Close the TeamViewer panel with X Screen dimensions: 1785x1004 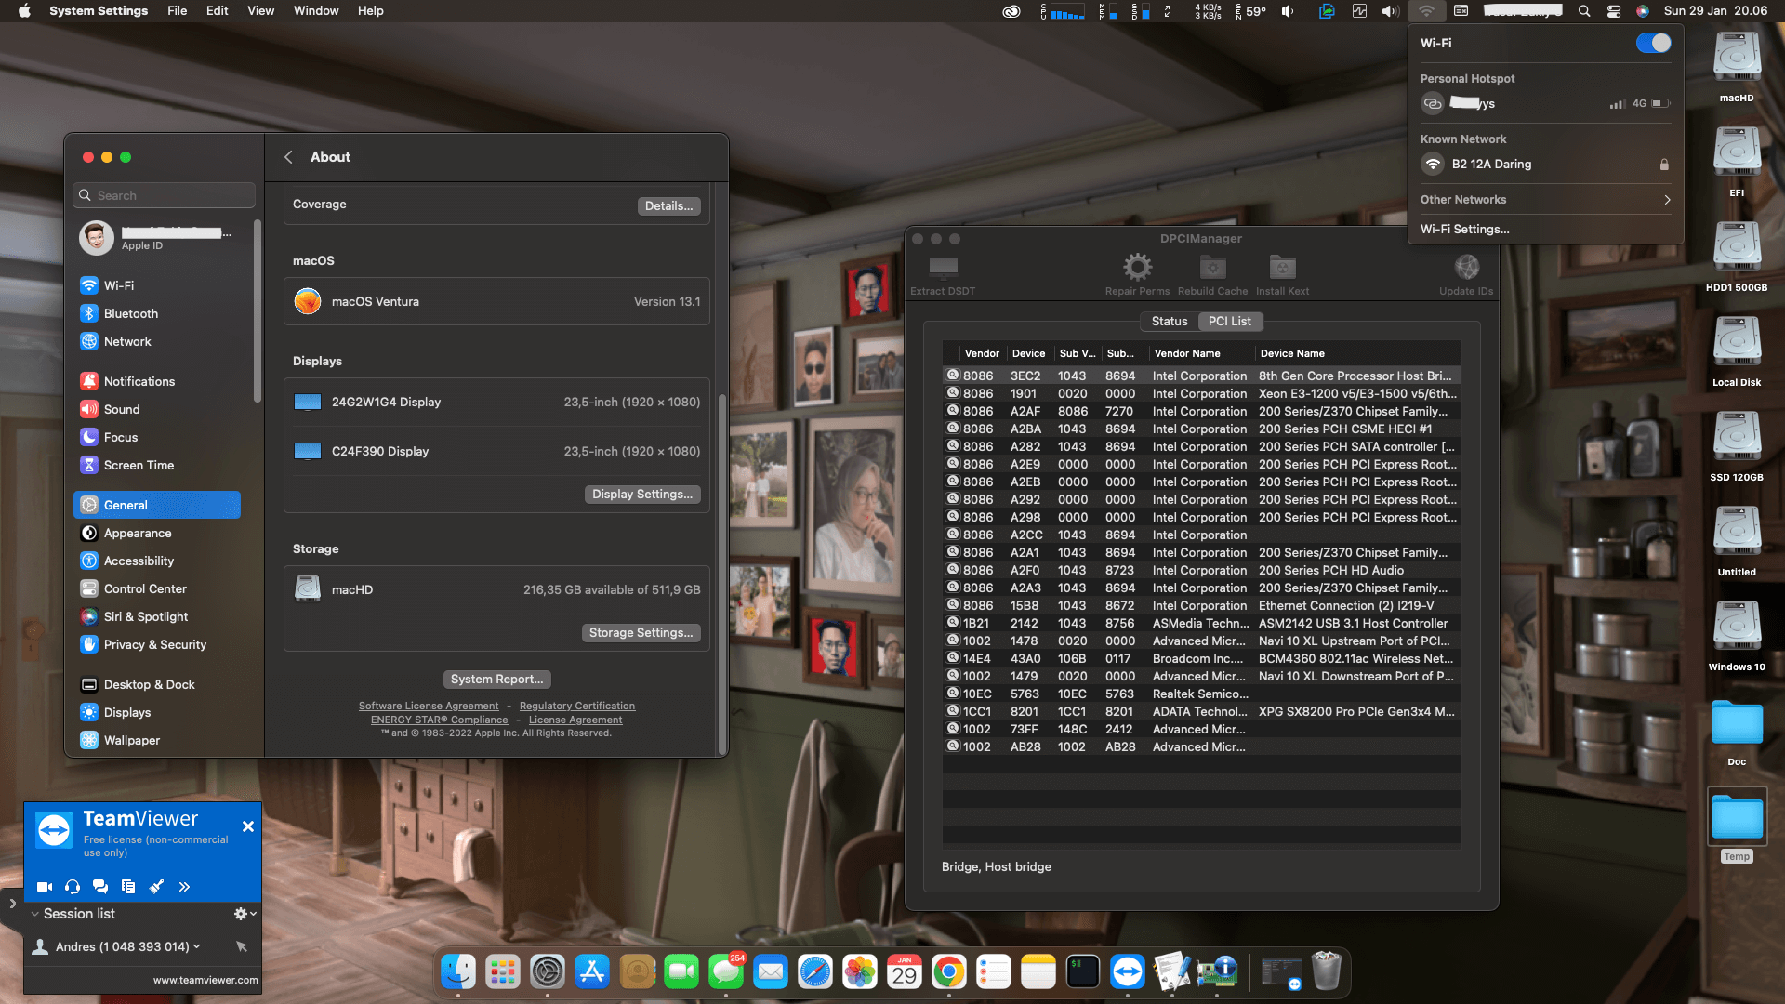pyautogui.click(x=248, y=826)
